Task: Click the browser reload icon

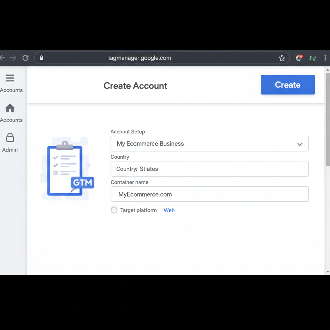Action: [25, 58]
